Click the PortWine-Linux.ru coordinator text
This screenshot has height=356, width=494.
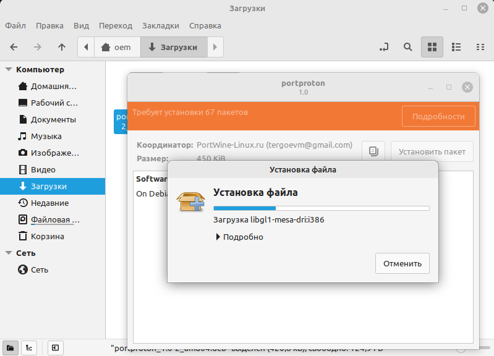tap(275, 145)
